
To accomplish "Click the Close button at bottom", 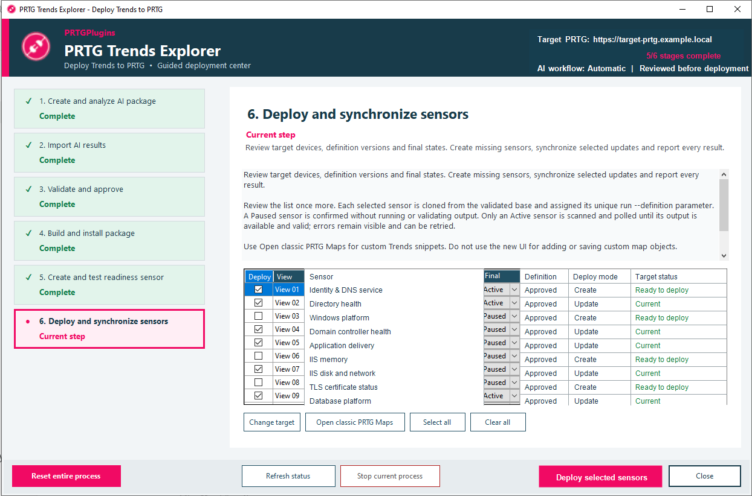I will pos(705,476).
